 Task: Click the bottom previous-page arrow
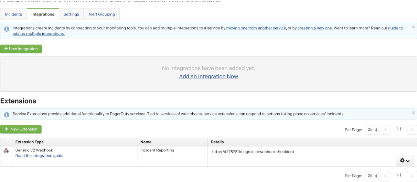click(385, 176)
